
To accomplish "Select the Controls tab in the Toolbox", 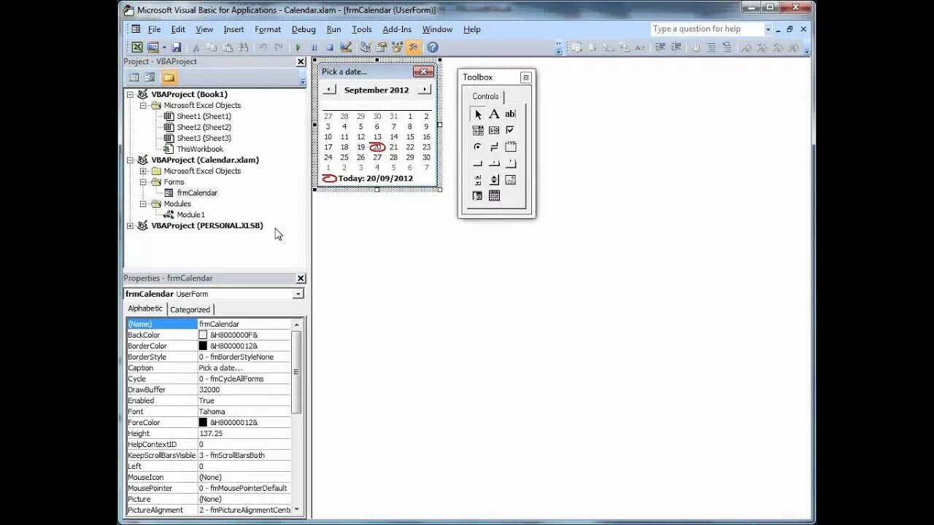I will tap(485, 96).
